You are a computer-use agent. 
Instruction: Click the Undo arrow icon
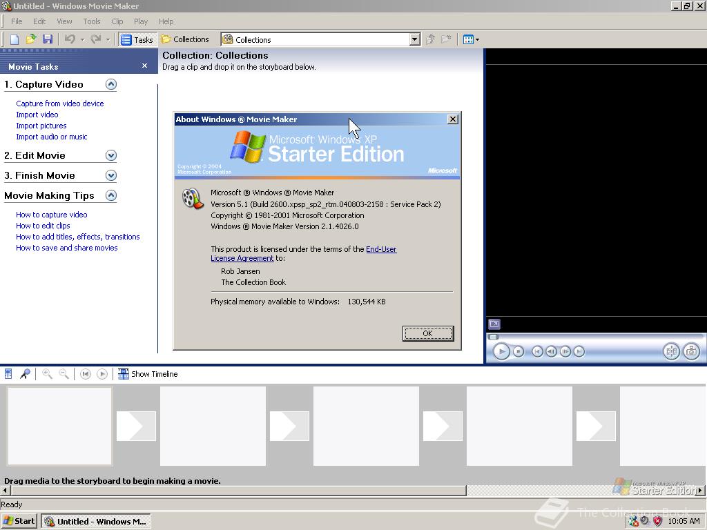[70, 39]
